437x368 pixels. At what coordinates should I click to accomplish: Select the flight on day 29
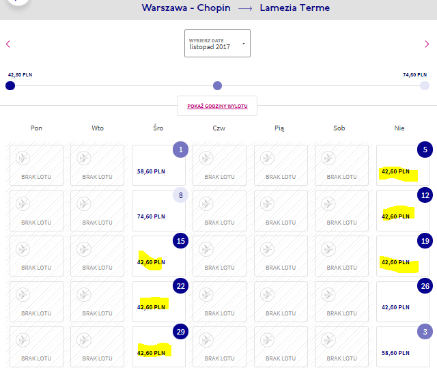coord(158,347)
